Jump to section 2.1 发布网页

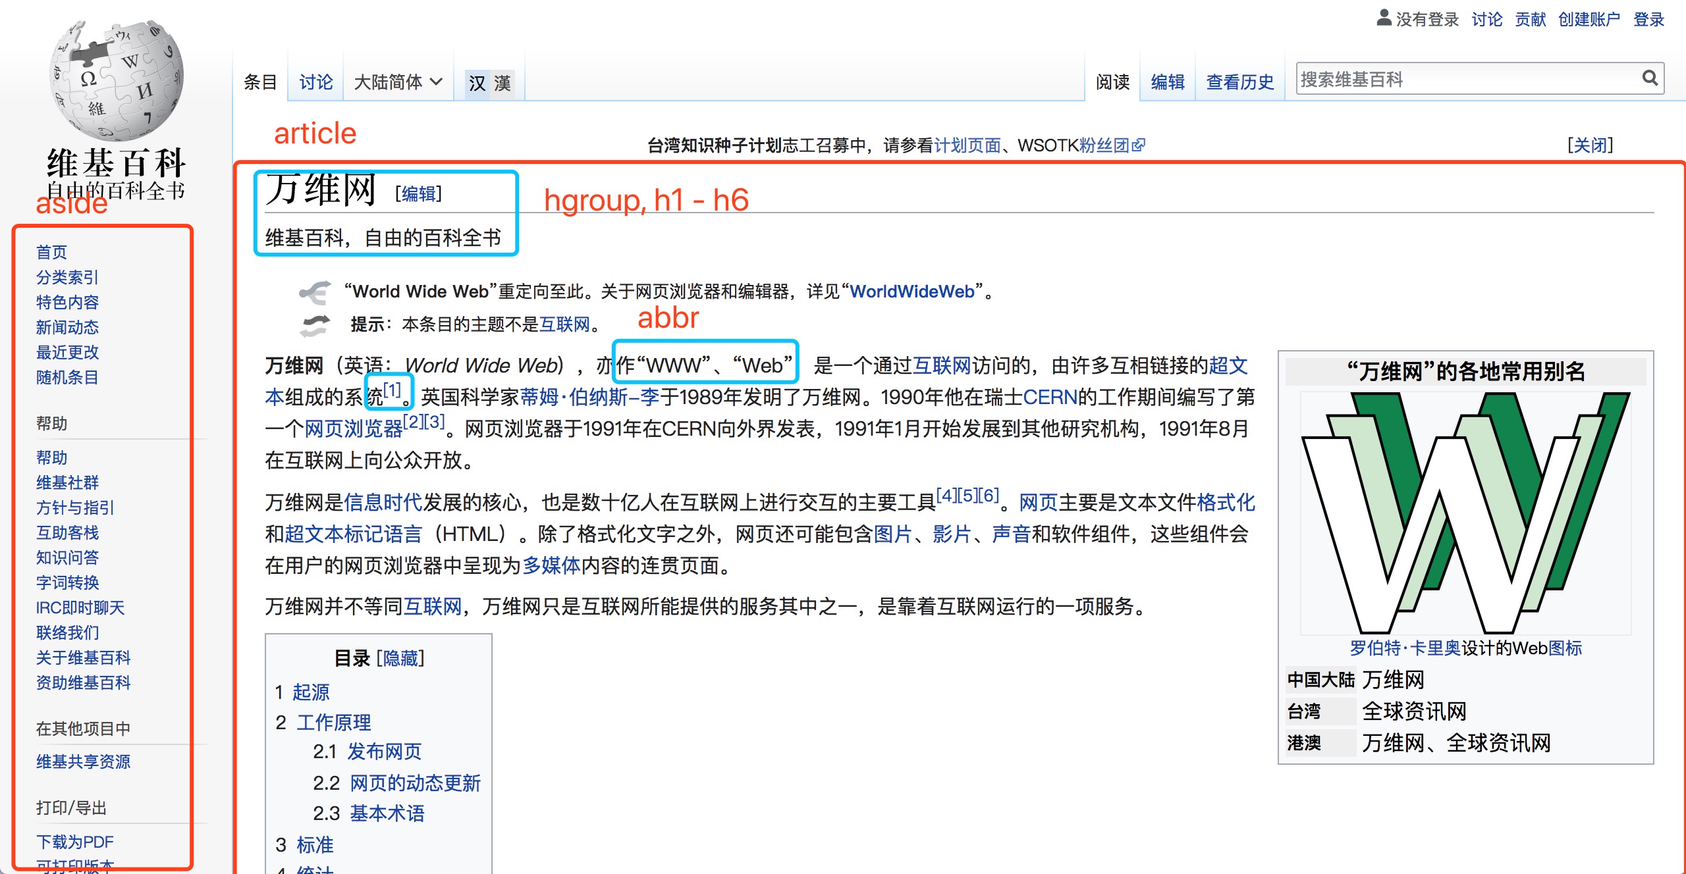click(384, 752)
